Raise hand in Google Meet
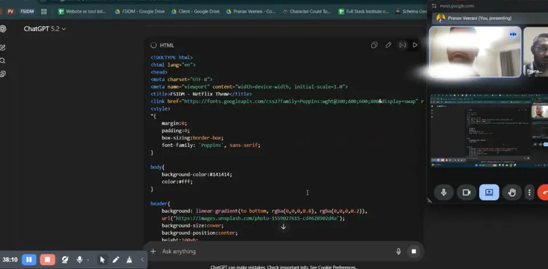 pyautogui.click(x=512, y=192)
